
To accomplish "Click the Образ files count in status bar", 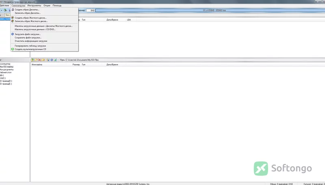I will click(x=281, y=184).
